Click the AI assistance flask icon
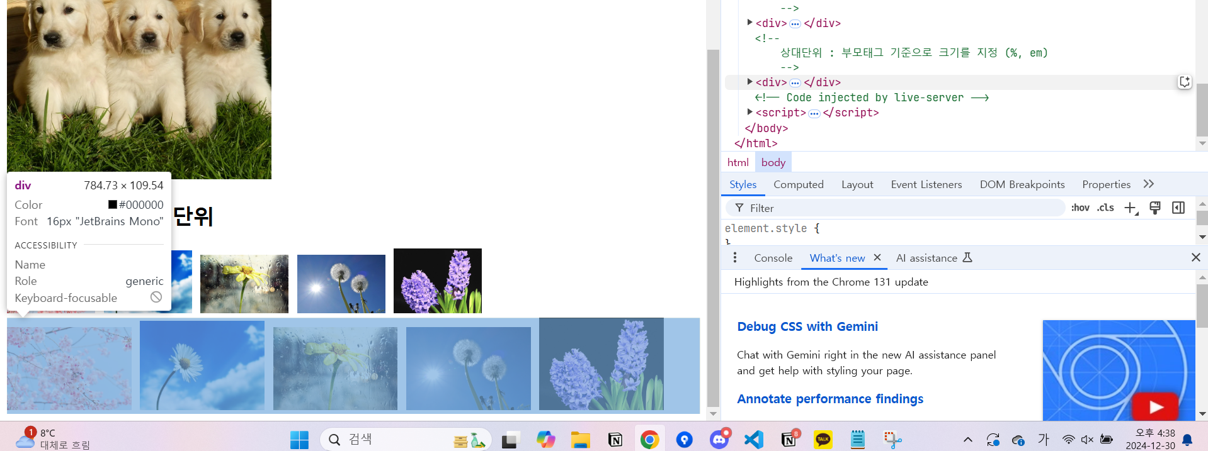Image resolution: width=1208 pixels, height=451 pixels. 967,257
